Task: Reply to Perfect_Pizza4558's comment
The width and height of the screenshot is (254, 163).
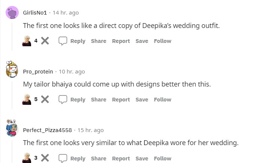Action: pyautogui.click(x=72, y=158)
